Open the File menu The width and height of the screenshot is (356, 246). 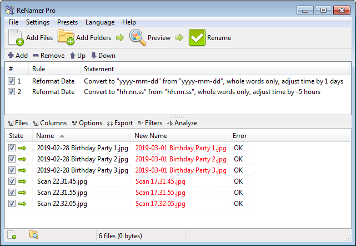click(13, 22)
